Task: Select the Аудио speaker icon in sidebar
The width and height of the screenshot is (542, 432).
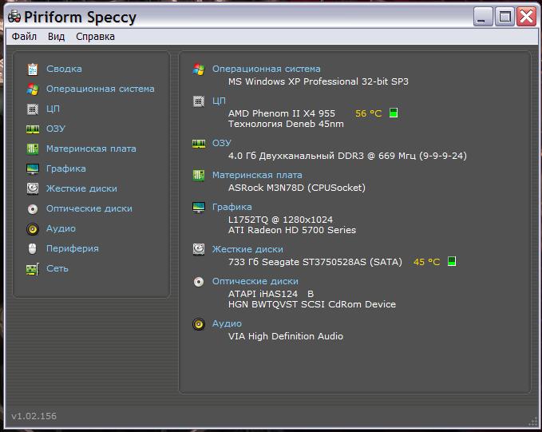Action: click(x=33, y=228)
